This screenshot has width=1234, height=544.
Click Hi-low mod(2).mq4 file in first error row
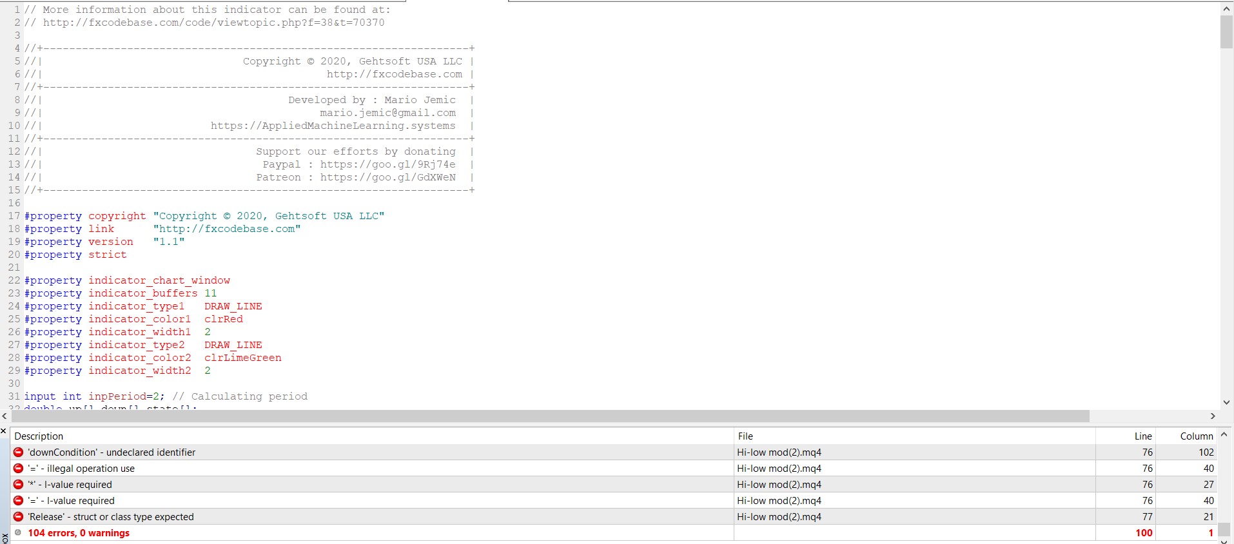click(779, 452)
